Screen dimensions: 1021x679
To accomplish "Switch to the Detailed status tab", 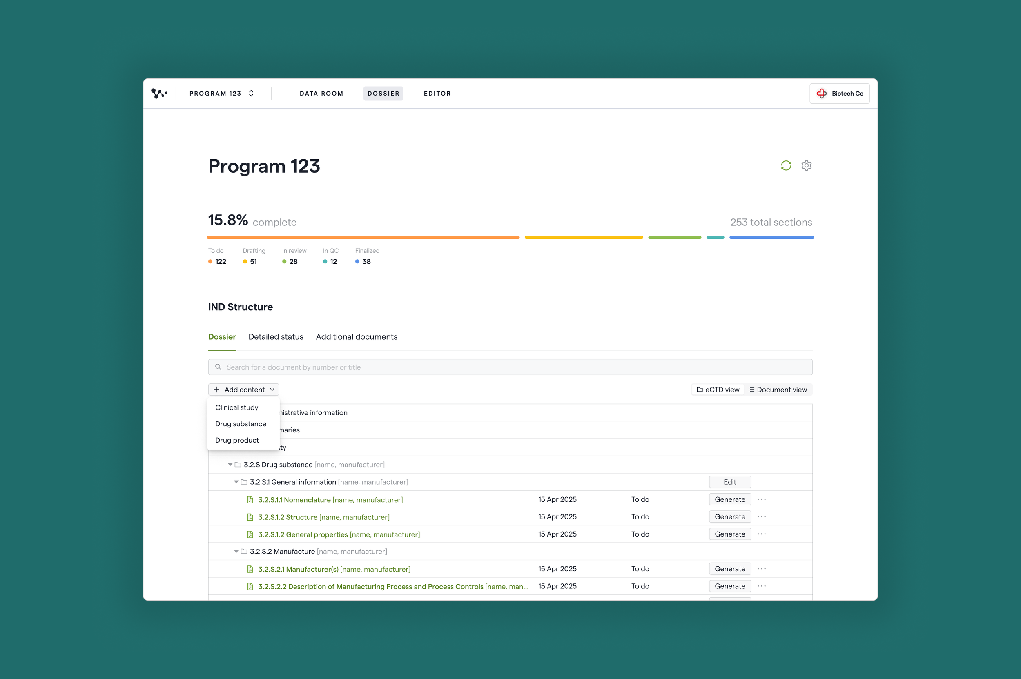I will (x=276, y=337).
